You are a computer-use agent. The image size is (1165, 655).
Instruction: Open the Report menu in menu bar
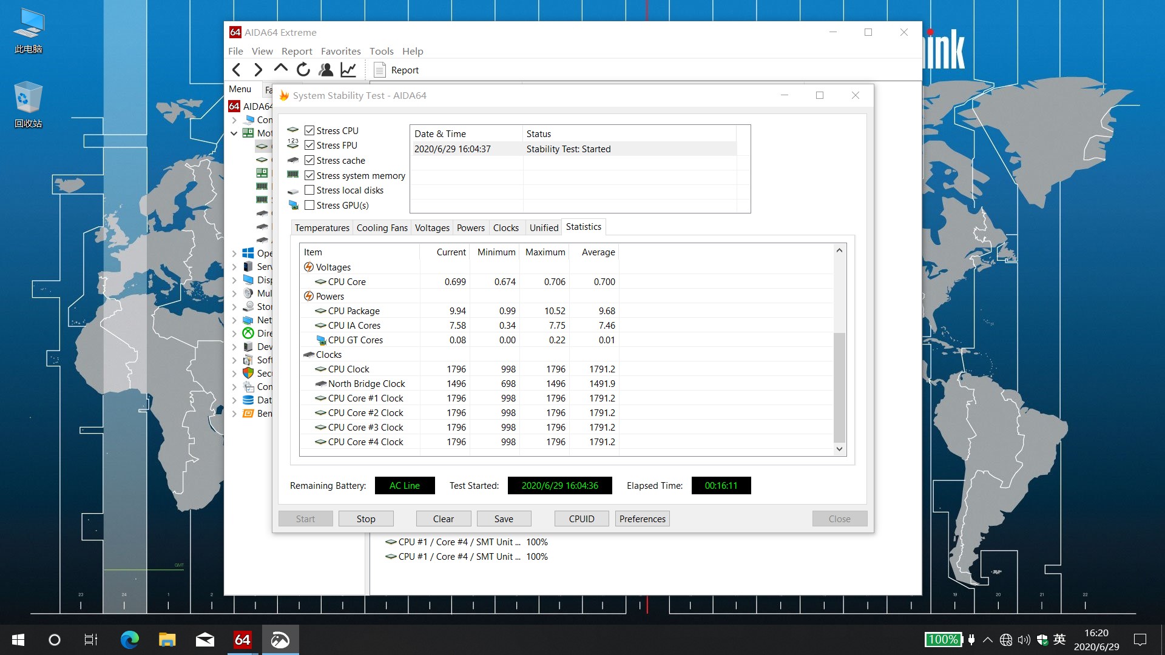click(297, 51)
